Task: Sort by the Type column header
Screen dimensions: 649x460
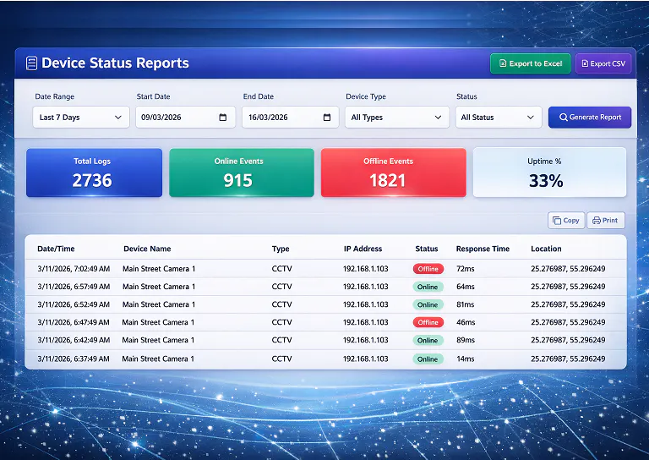Action: coord(281,249)
